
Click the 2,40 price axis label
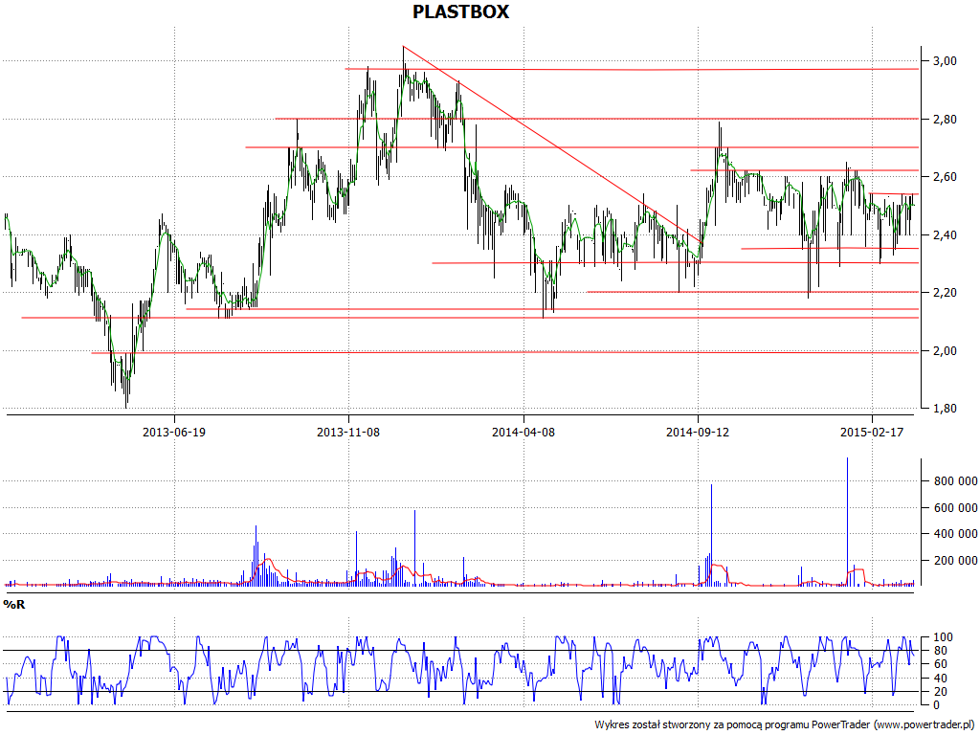(x=945, y=235)
